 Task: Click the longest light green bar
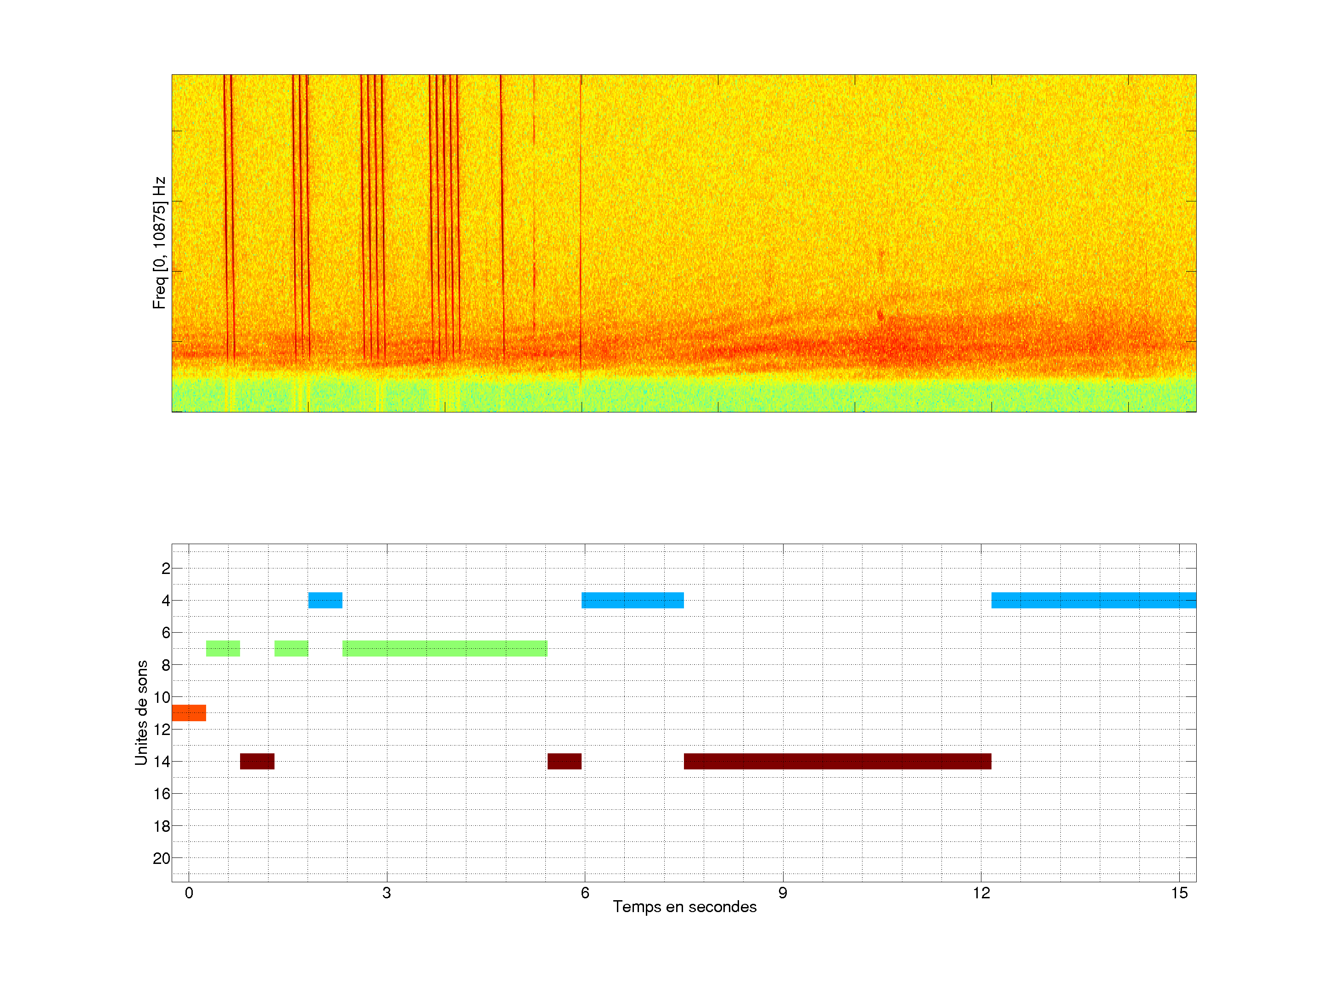tap(445, 648)
